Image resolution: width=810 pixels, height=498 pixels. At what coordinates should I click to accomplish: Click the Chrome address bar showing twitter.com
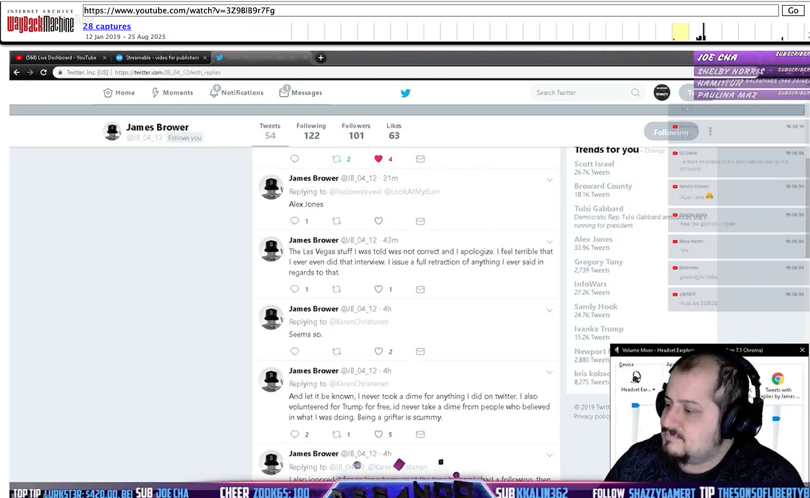[373, 72]
